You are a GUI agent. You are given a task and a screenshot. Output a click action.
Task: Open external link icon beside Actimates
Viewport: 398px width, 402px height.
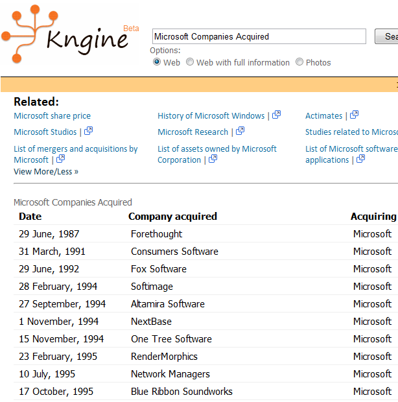pyautogui.click(x=354, y=115)
